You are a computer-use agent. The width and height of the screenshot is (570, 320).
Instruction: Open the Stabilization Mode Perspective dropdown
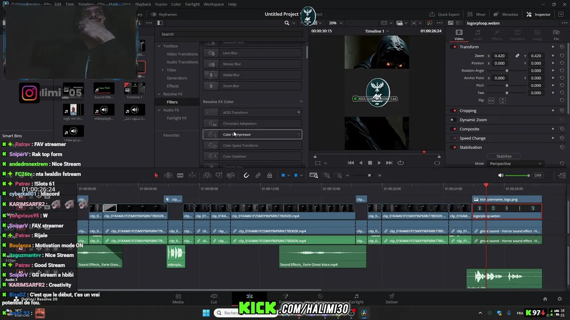tap(516, 164)
